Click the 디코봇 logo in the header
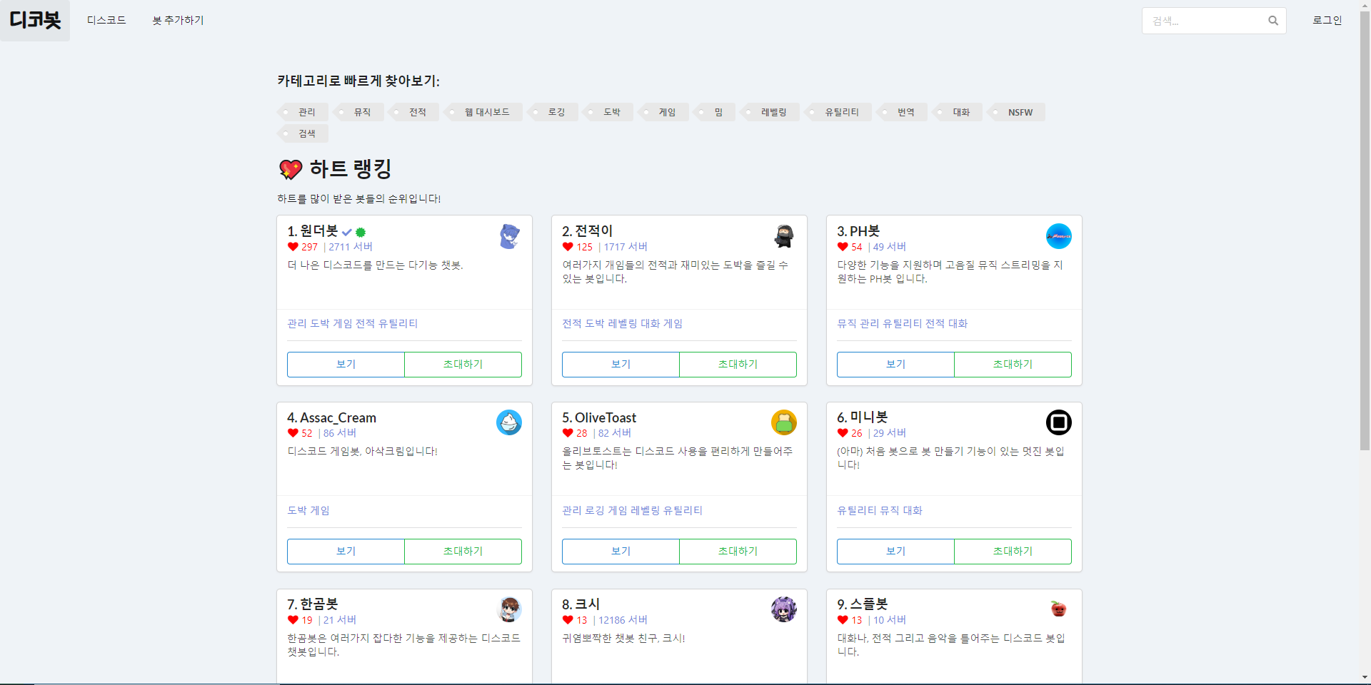The width and height of the screenshot is (1371, 685). 35,20
